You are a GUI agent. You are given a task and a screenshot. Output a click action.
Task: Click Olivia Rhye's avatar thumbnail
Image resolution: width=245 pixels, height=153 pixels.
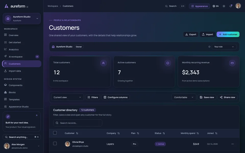click(67, 144)
